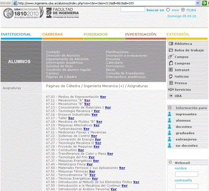Click the Solicitud de título link
The width and height of the screenshot is (209, 191).
[x=59, y=66]
